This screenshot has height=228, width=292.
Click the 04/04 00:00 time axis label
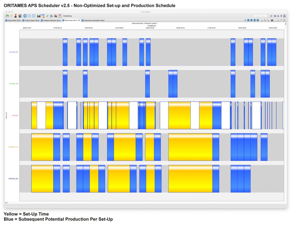point(181,28)
